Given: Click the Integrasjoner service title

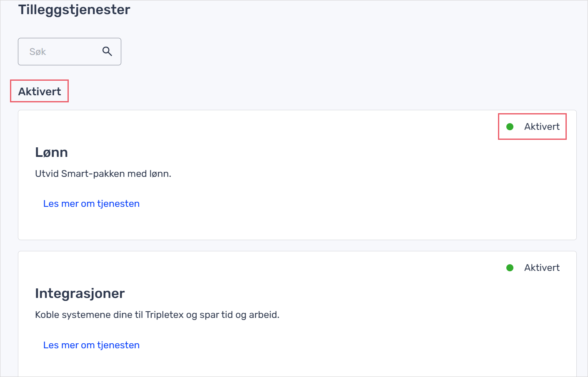Looking at the screenshot, I should coord(80,293).
